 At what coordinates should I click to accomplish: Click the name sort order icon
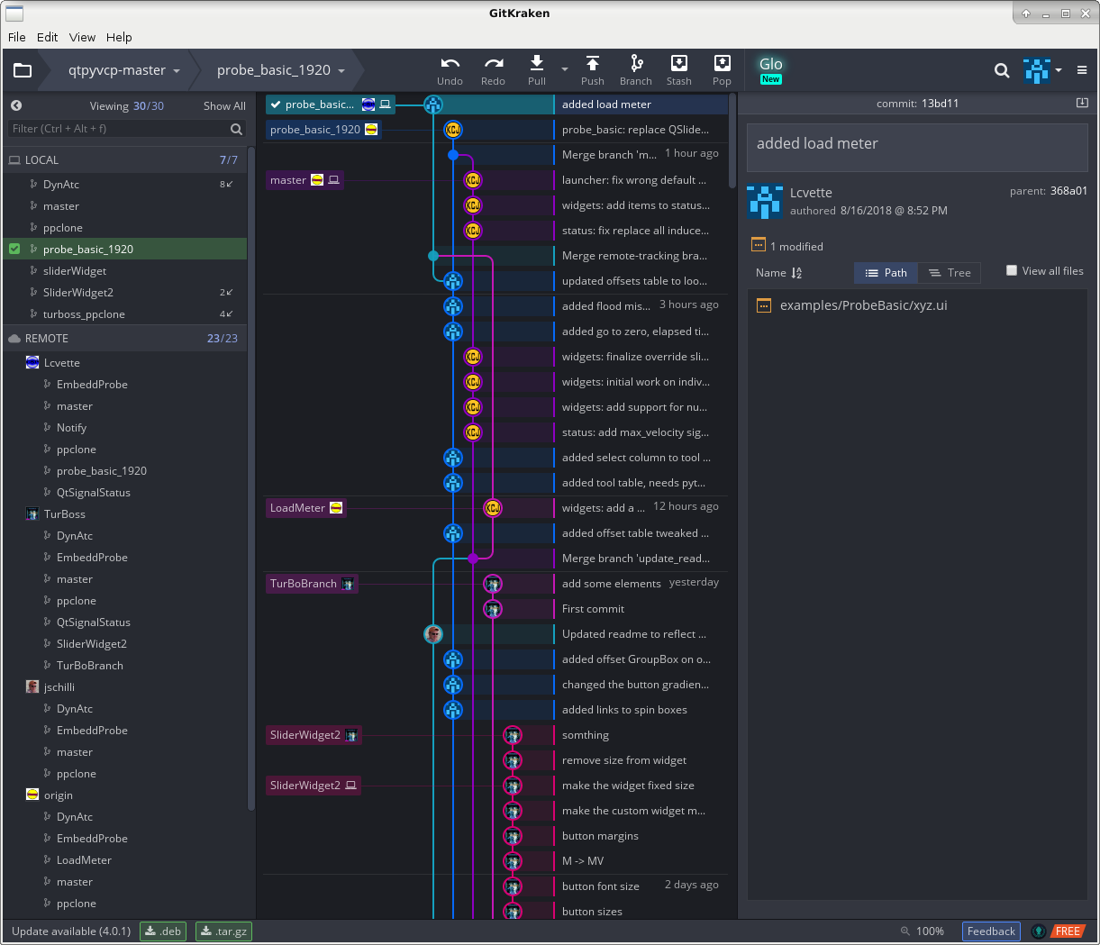796,273
